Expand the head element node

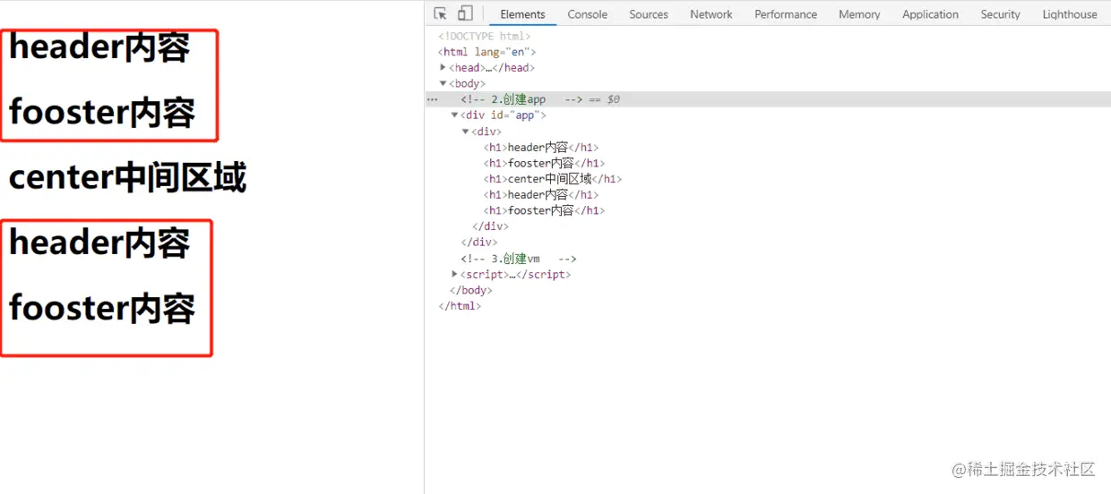pyautogui.click(x=443, y=67)
